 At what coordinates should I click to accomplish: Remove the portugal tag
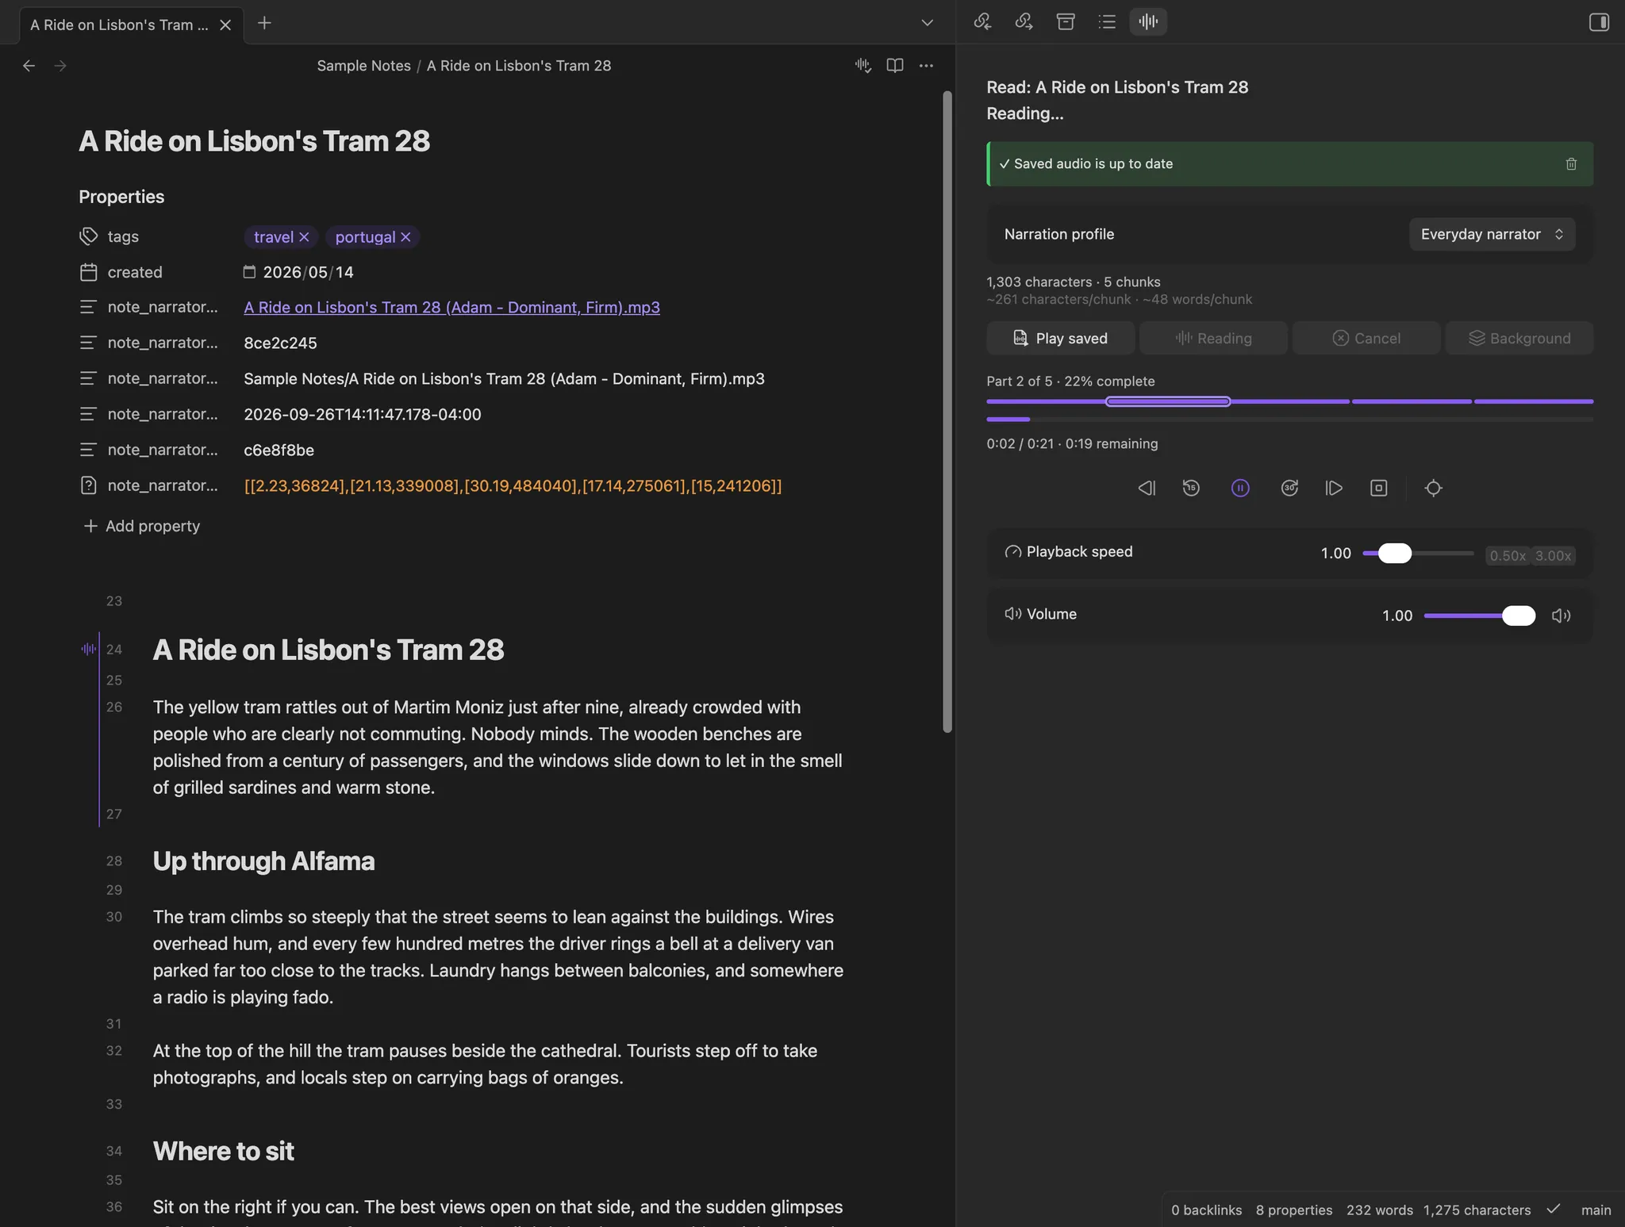coord(405,237)
